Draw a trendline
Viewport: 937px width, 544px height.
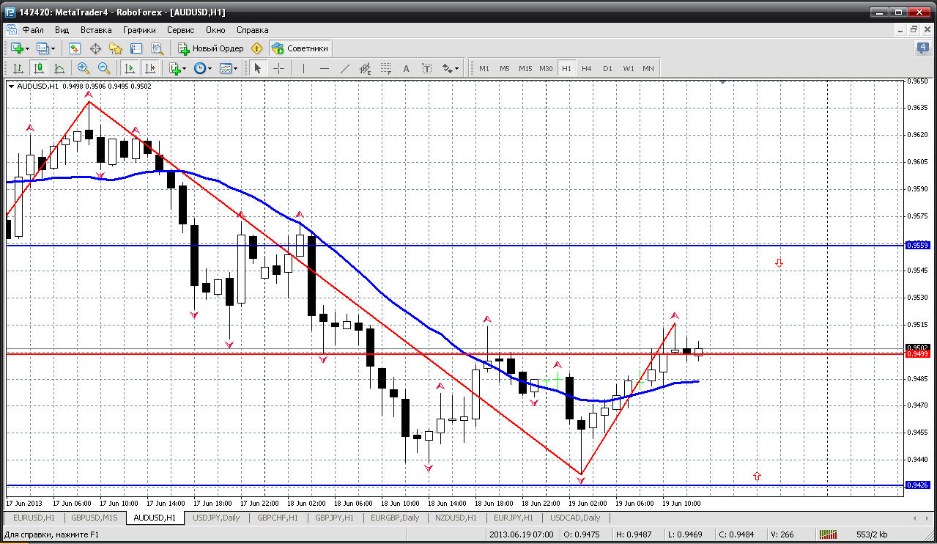345,68
